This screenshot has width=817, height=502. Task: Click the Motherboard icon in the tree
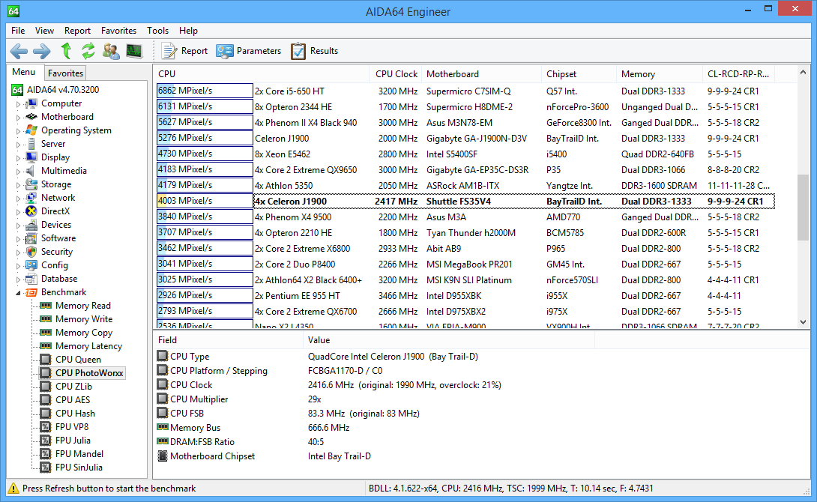point(31,117)
